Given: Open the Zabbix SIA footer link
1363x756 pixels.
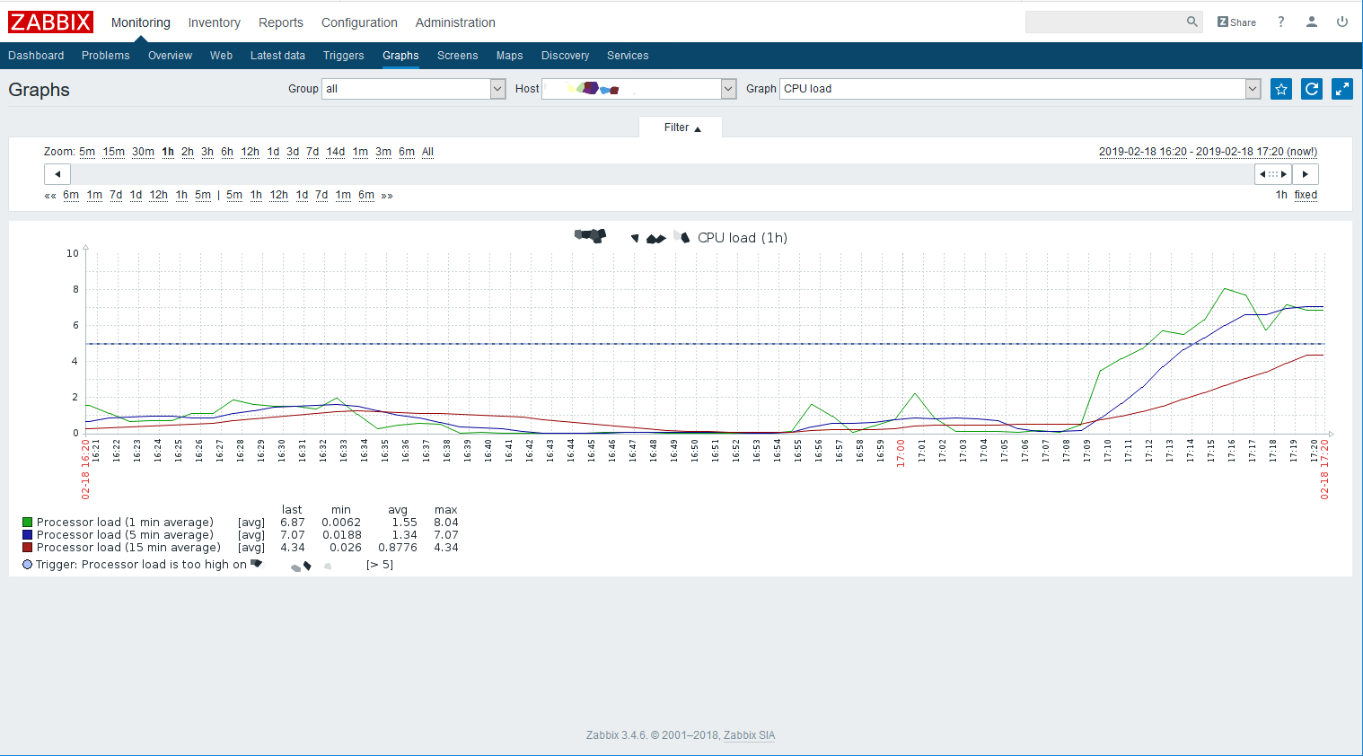Looking at the screenshot, I should [x=749, y=735].
